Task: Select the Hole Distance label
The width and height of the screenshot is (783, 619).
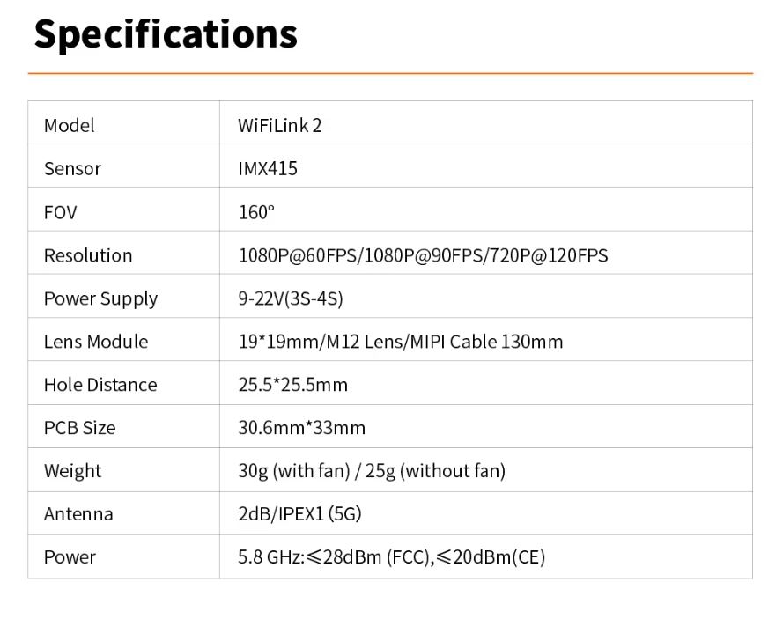Action: click(x=100, y=385)
